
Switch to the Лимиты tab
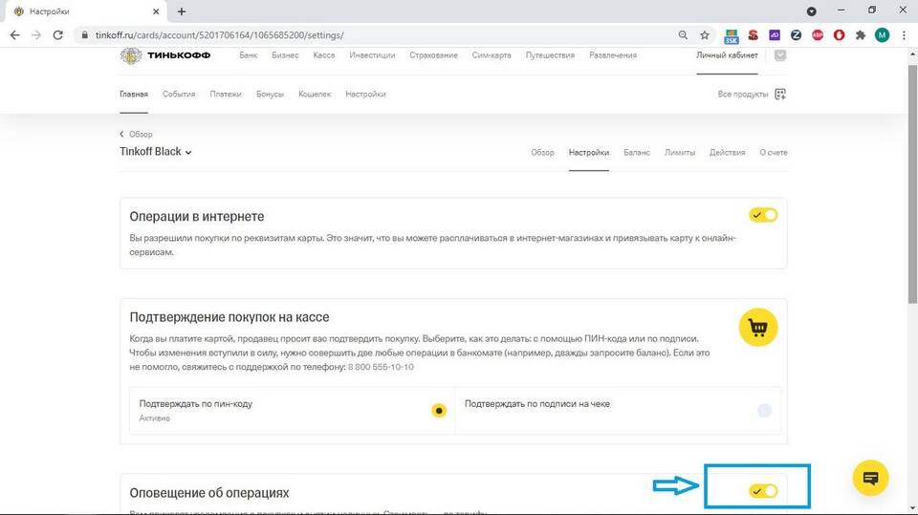point(679,153)
